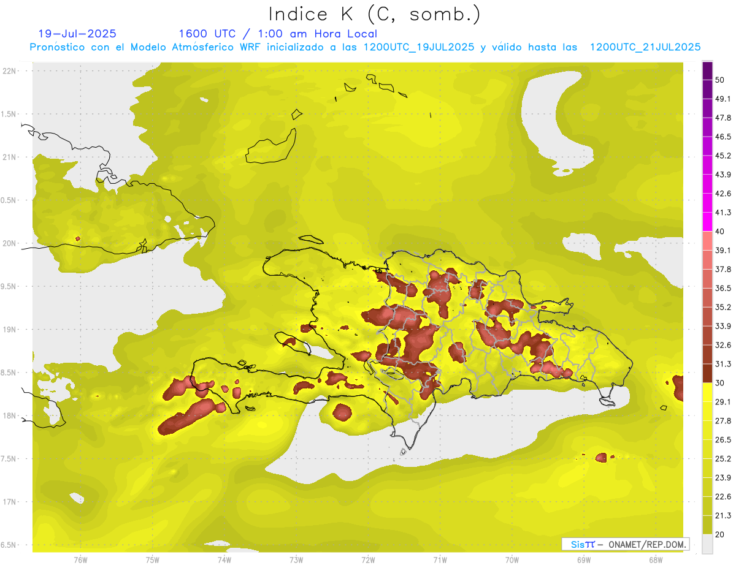736x568 pixels.
Task: Click the '29.1' value on the color scale
Action: pyautogui.click(x=723, y=402)
